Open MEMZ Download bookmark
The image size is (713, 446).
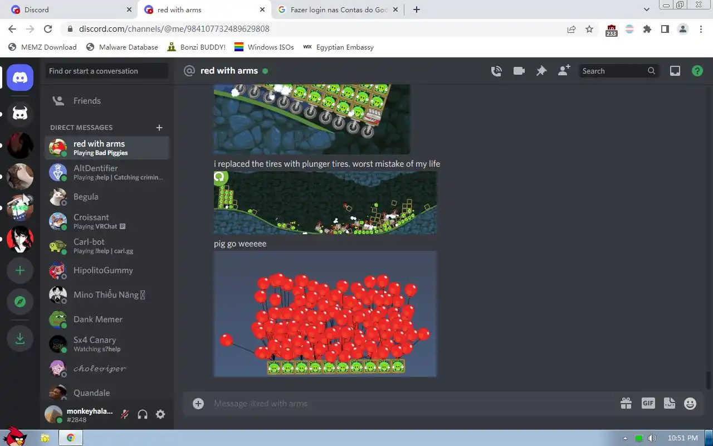click(43, 47)
